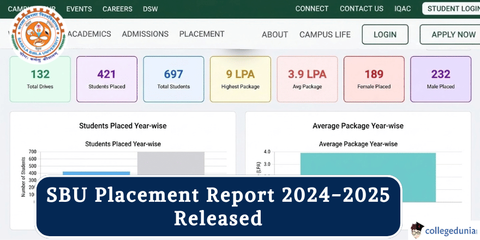Click the Number of Students axis label

coord(23,177)
